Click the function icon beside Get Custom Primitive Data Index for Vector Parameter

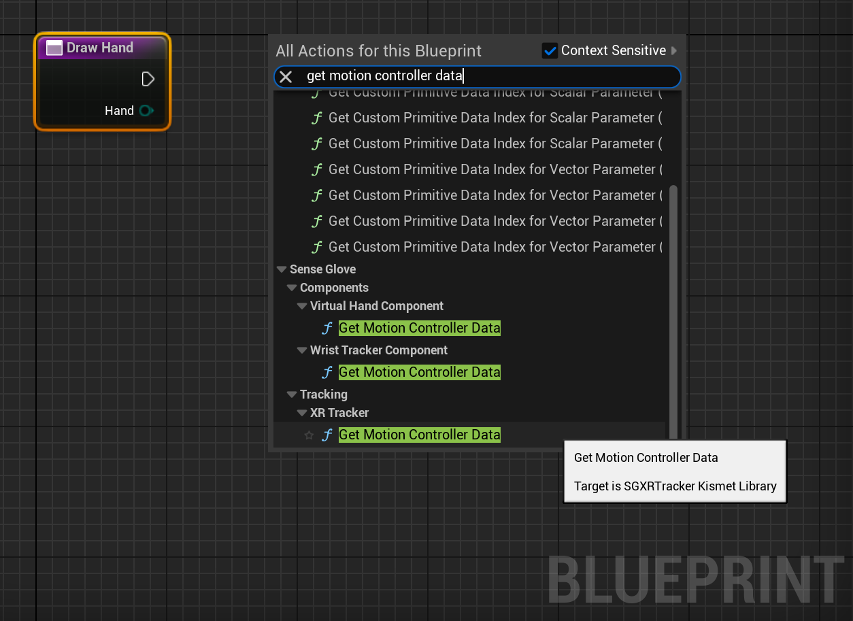coord(318,169)
